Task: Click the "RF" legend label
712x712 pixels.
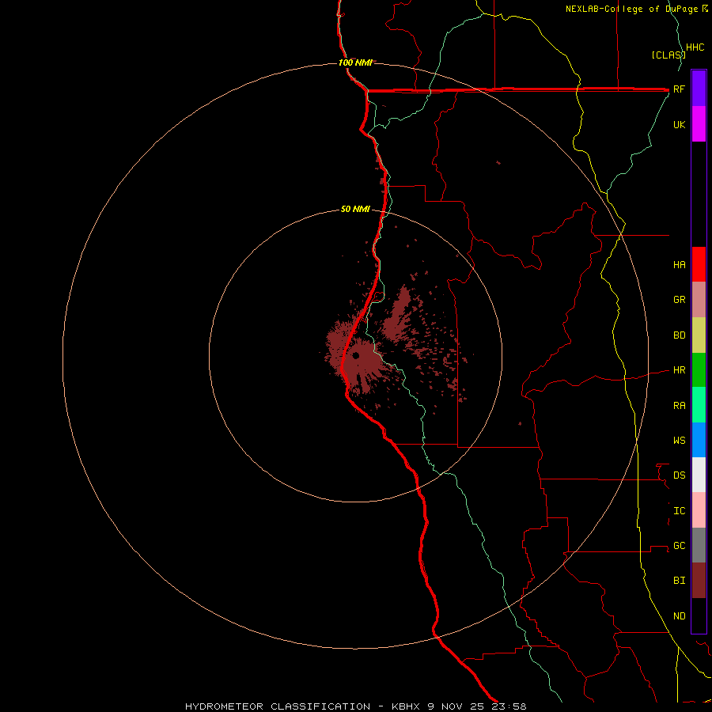Action: tap(679, 89)
